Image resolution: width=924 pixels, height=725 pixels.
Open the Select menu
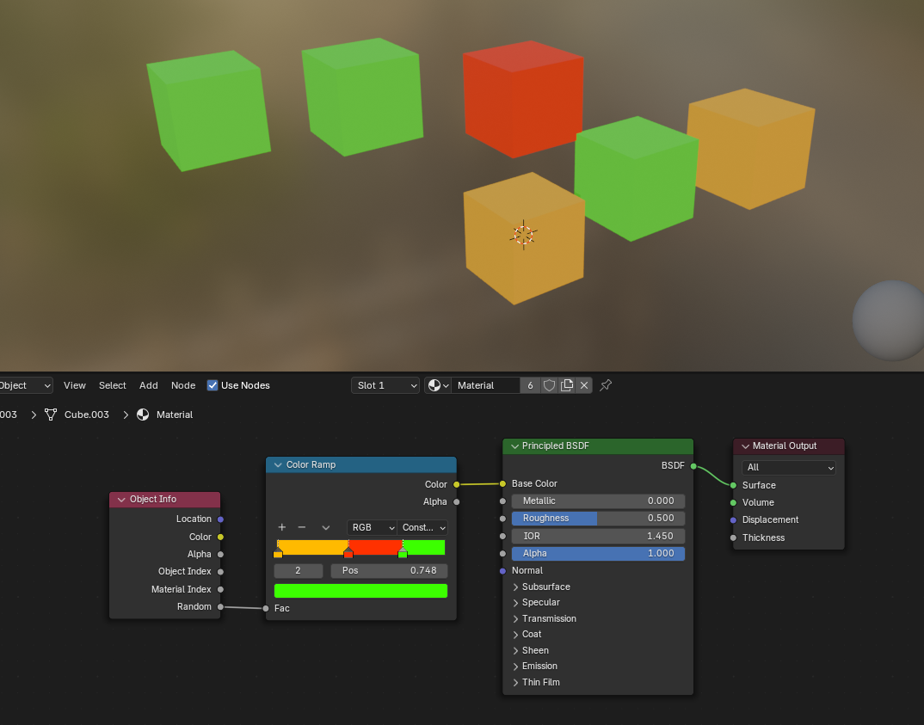tap(112, 385)
